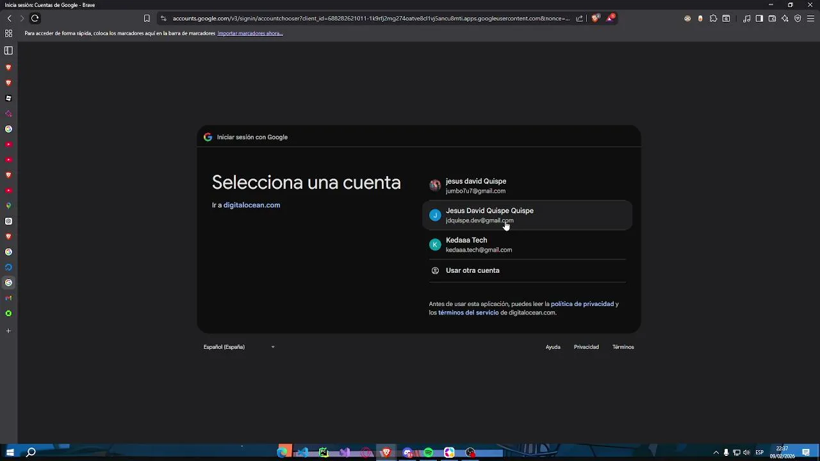Go back to the previous page
820x461 pixels.
(9, 19)
